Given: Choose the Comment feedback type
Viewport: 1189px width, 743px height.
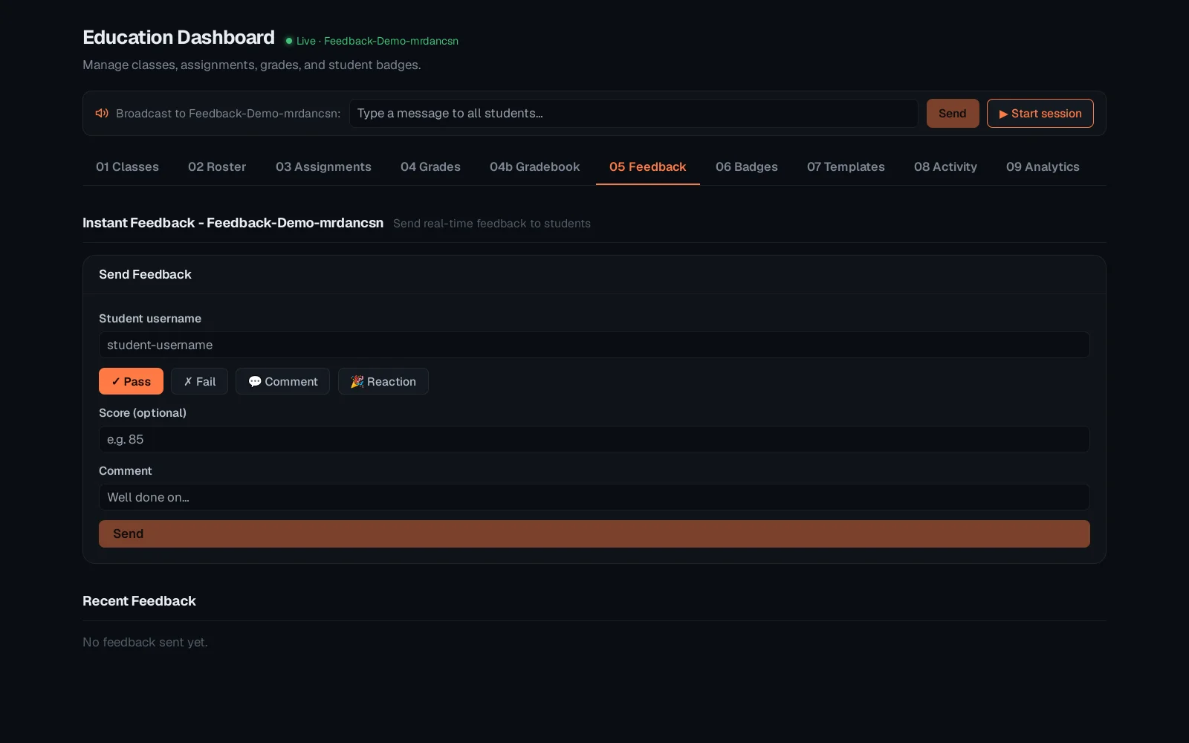Looking at the screenshot, I should (x=282, y=381).
